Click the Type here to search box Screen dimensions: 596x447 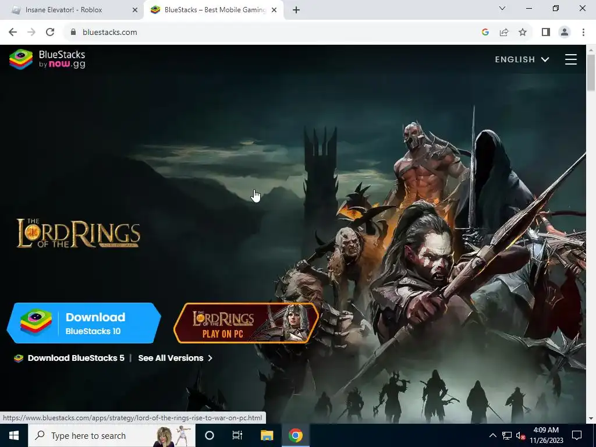(112, 435)
